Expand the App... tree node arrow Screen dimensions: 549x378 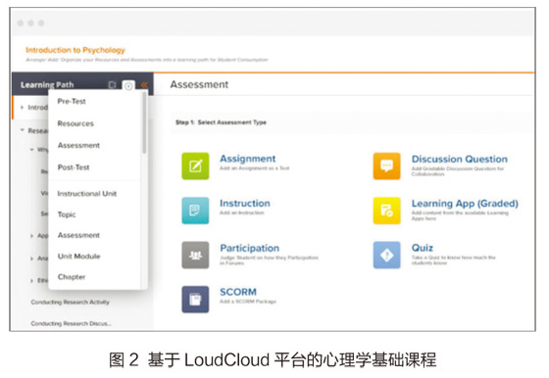tap(31, 236)
